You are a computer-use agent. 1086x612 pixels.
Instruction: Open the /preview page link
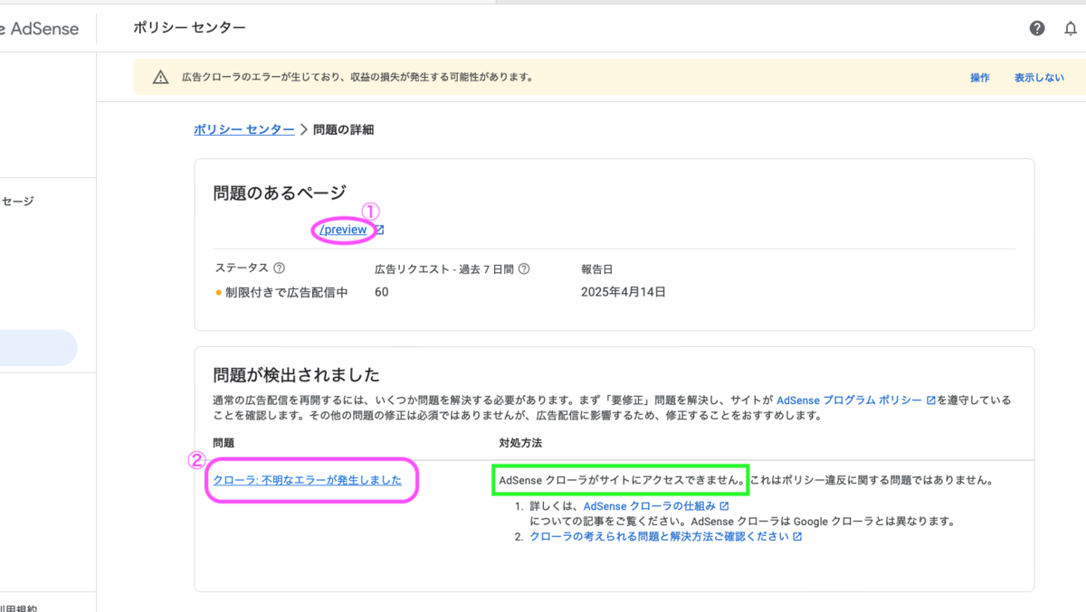344,230
